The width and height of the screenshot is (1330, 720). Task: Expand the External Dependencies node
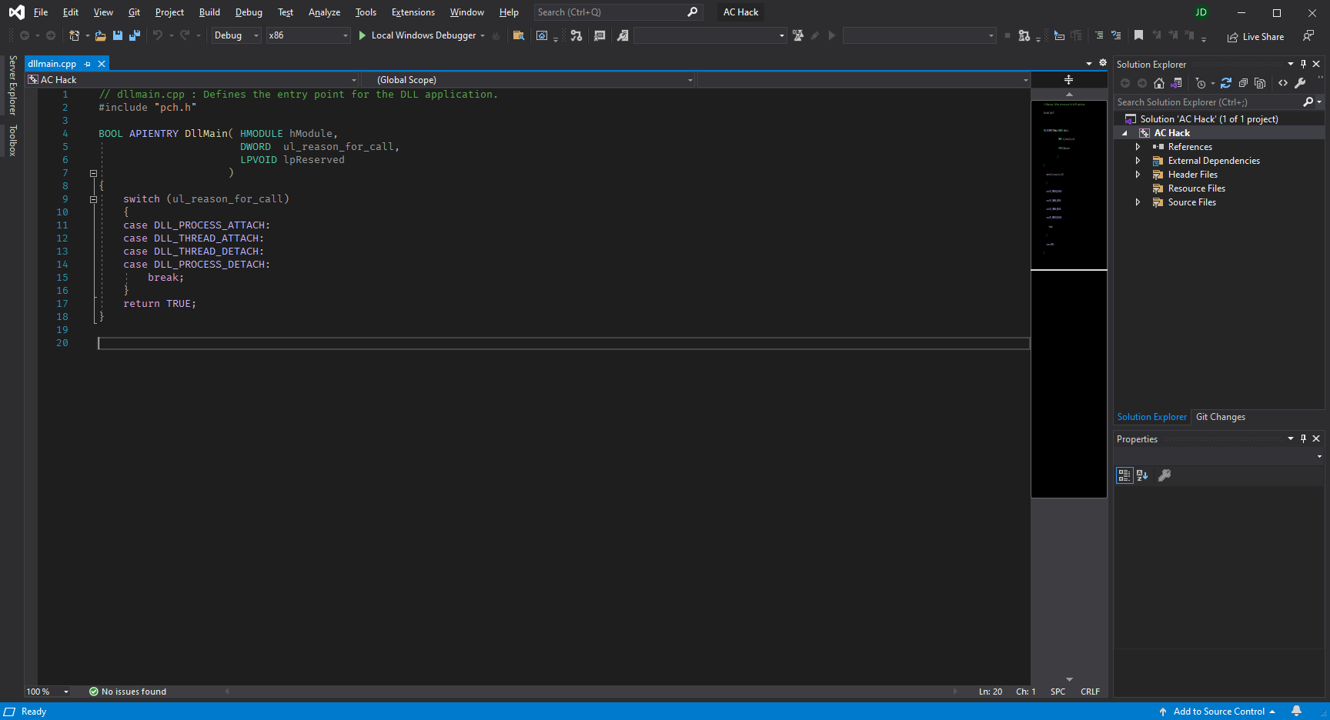click(1138, 161)
